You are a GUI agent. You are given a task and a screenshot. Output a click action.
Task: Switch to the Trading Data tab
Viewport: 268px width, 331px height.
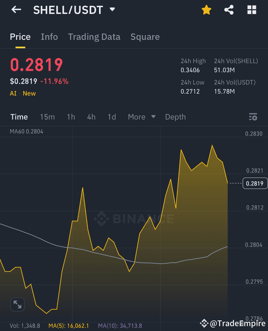tap(94, 37)
